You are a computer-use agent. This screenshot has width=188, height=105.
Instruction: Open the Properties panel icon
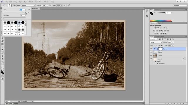click(147, 16)
